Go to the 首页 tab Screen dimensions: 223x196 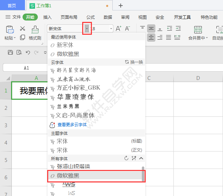pyautogui.click(x=12, y=6)
